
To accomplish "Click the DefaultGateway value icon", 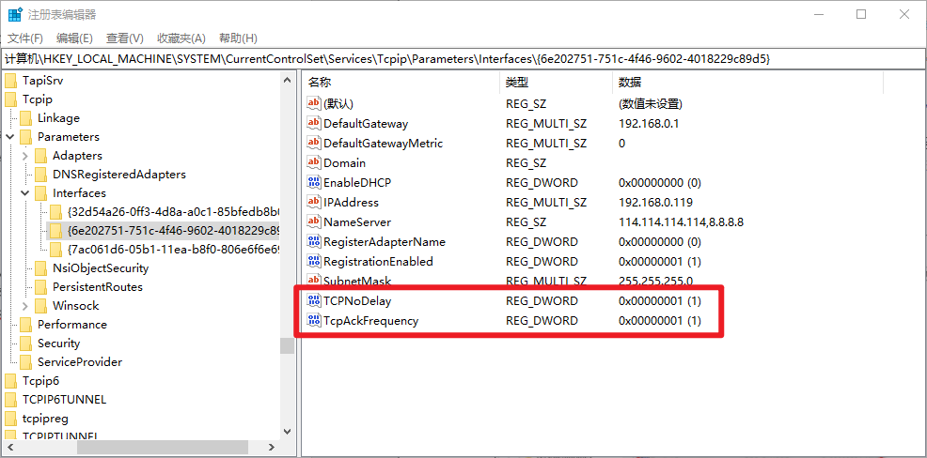I will 313,123.
